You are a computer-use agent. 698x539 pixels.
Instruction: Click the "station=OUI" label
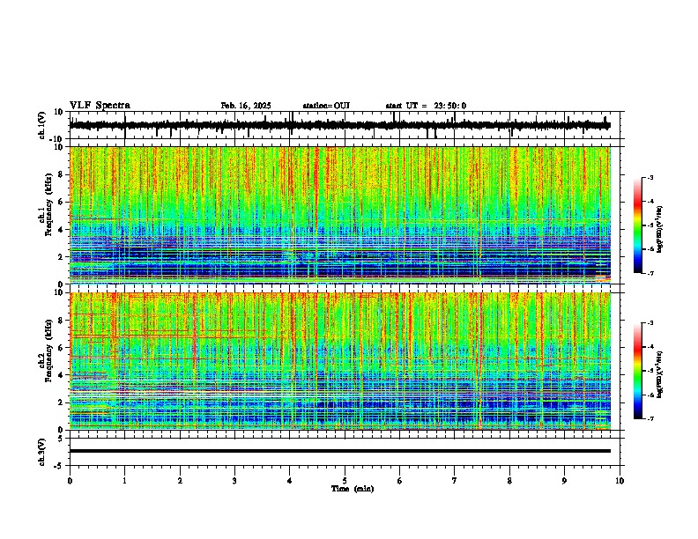[x=326, y=106]
